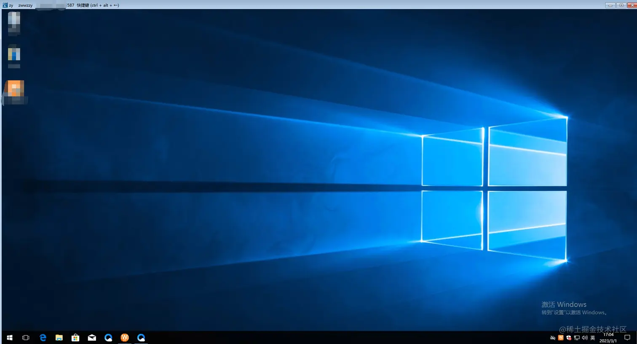The width and height of the screenshot is (637, 344).
Task: Open the network status tray icon
Action: (577, 338)
